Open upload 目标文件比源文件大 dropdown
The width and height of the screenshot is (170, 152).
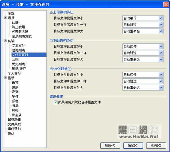[x=143, y=31]
